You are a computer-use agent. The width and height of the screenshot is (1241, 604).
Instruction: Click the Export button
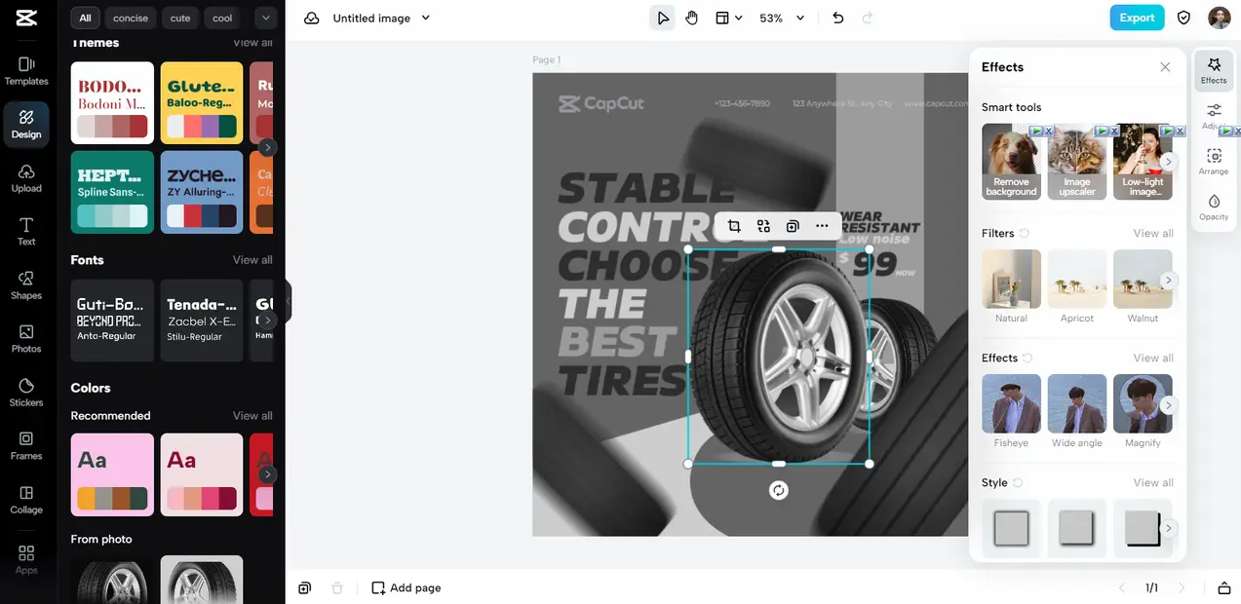pyautogui.click(x=1137, y=18)
